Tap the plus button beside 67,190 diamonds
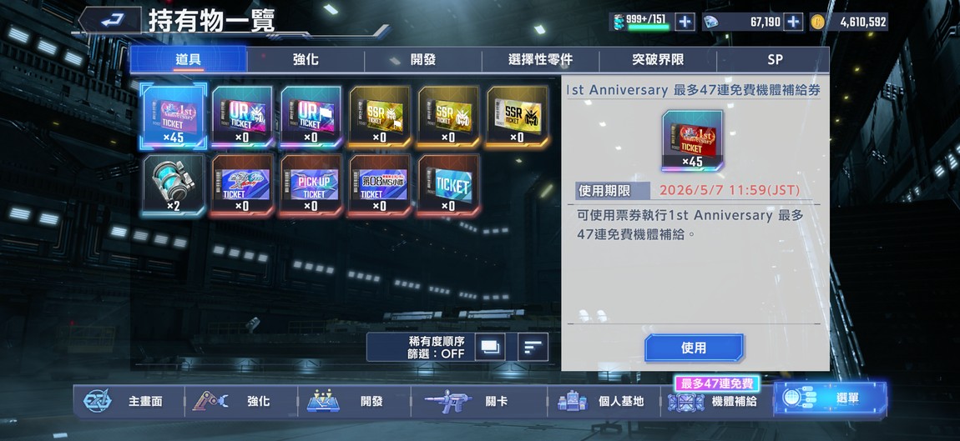 point(793,22)
